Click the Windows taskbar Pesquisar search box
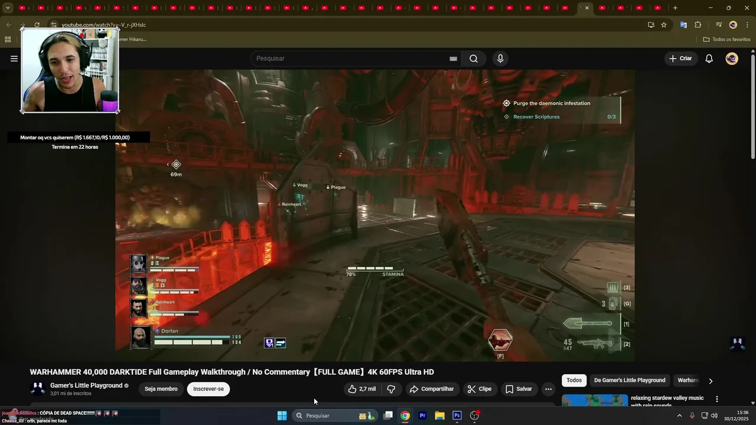 click(x=335, y=416)
